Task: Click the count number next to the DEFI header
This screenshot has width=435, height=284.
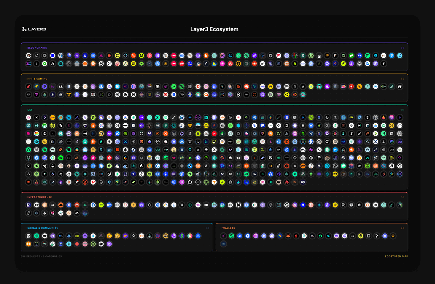Action: point(402,109)
